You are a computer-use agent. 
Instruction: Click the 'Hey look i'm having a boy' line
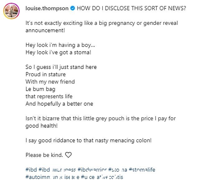(x=60, y=45)
